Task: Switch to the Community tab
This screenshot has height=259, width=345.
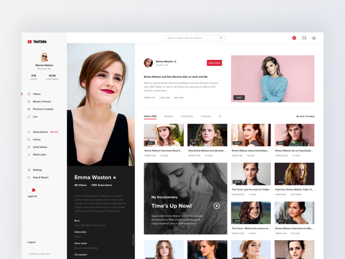Action: point(187,116)
